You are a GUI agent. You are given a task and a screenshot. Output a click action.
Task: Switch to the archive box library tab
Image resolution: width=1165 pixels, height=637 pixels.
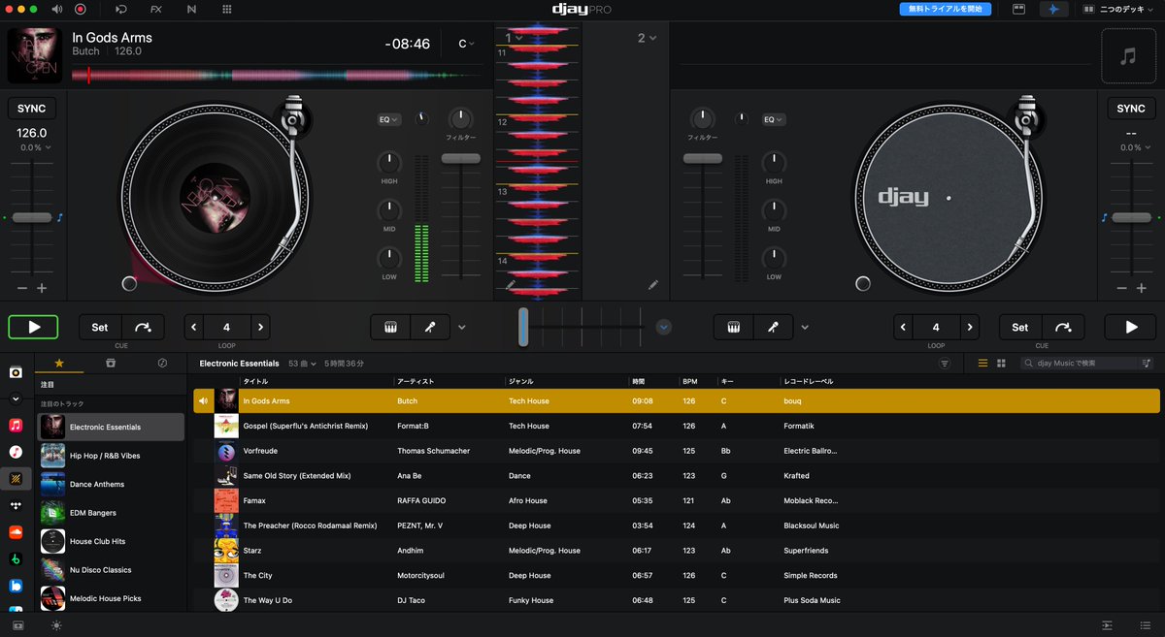coord(111,363)
